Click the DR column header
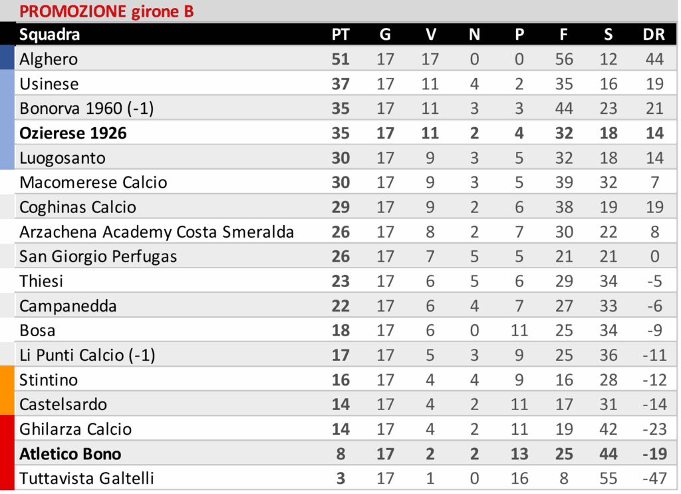The image size is (681, 494). point(654,35)
